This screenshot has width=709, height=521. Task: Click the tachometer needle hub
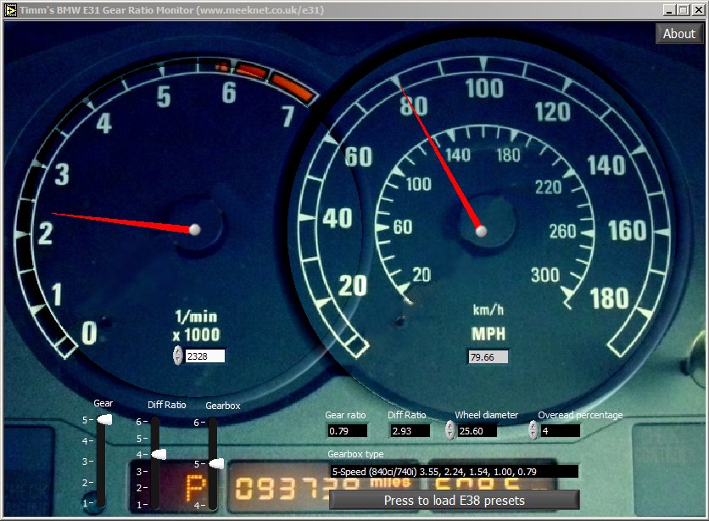pyautogui.click(x=195, y=230)
